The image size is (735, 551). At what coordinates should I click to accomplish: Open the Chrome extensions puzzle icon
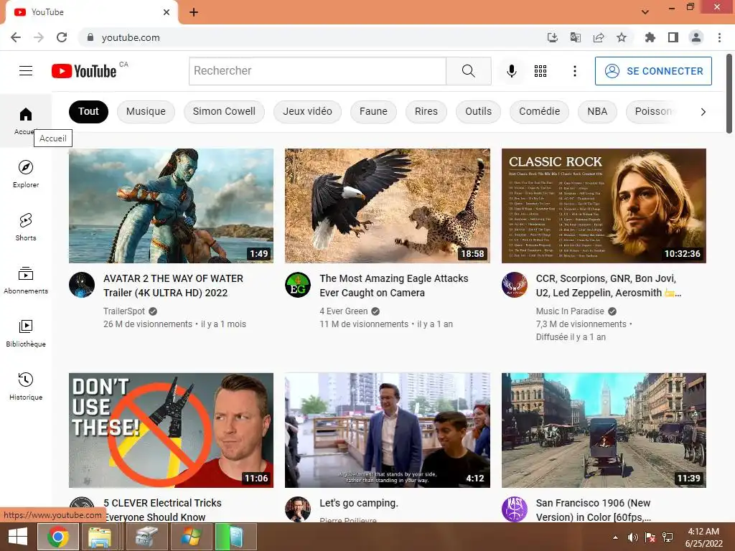pyautogui.click(x=650, y=37)
